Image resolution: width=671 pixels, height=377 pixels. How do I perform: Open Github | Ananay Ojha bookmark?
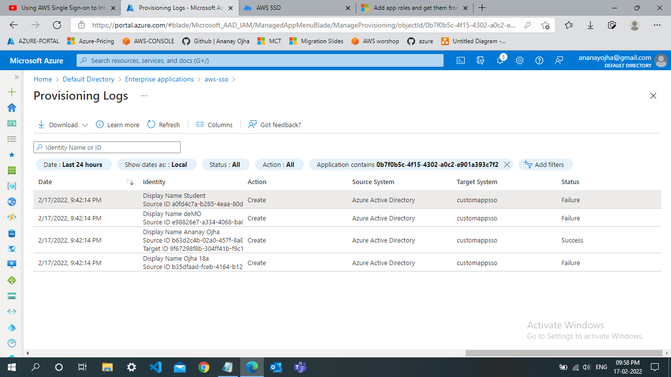click(x=216, y=41)
